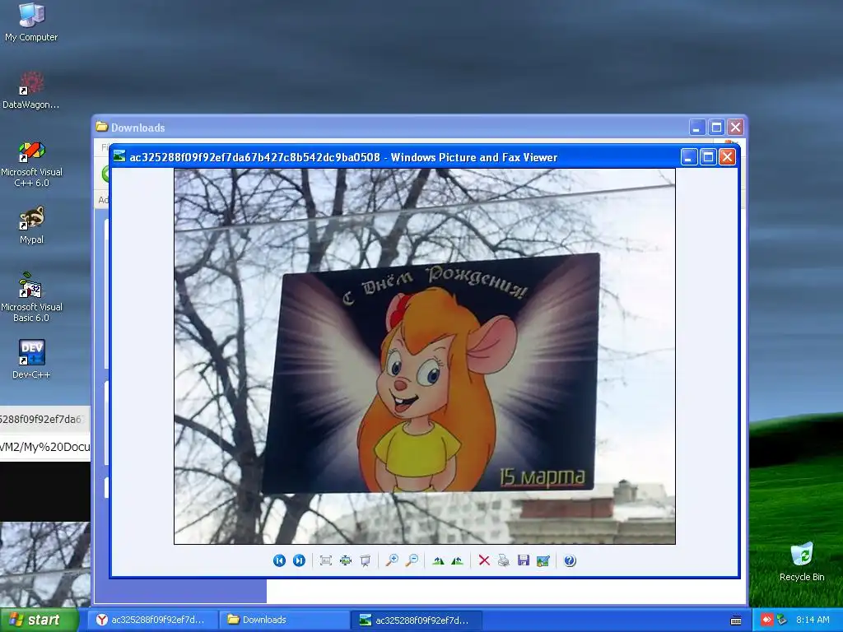Select Microsoft Visual C++ 6.0 shortcut
The image size is (843, 632).
point(31,164)
